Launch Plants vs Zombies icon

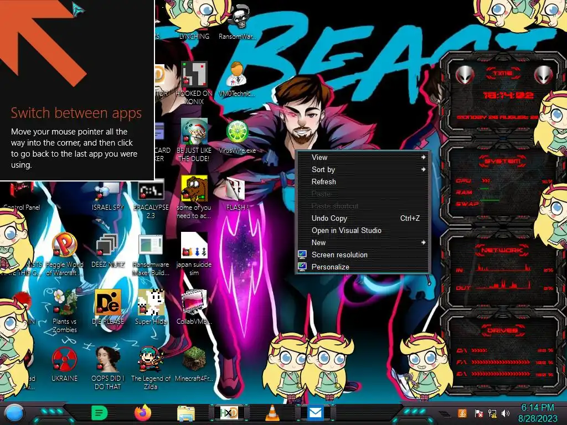(64, 311)
